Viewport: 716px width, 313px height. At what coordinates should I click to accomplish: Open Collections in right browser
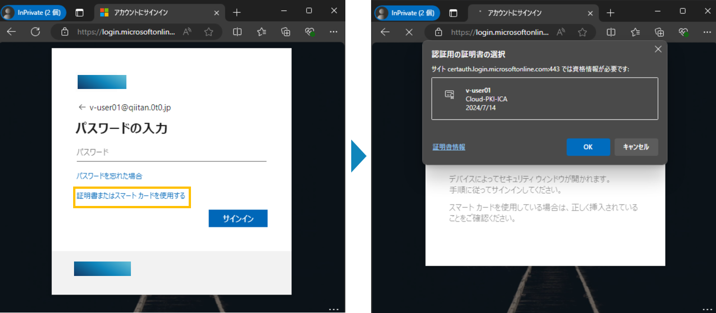659,32
